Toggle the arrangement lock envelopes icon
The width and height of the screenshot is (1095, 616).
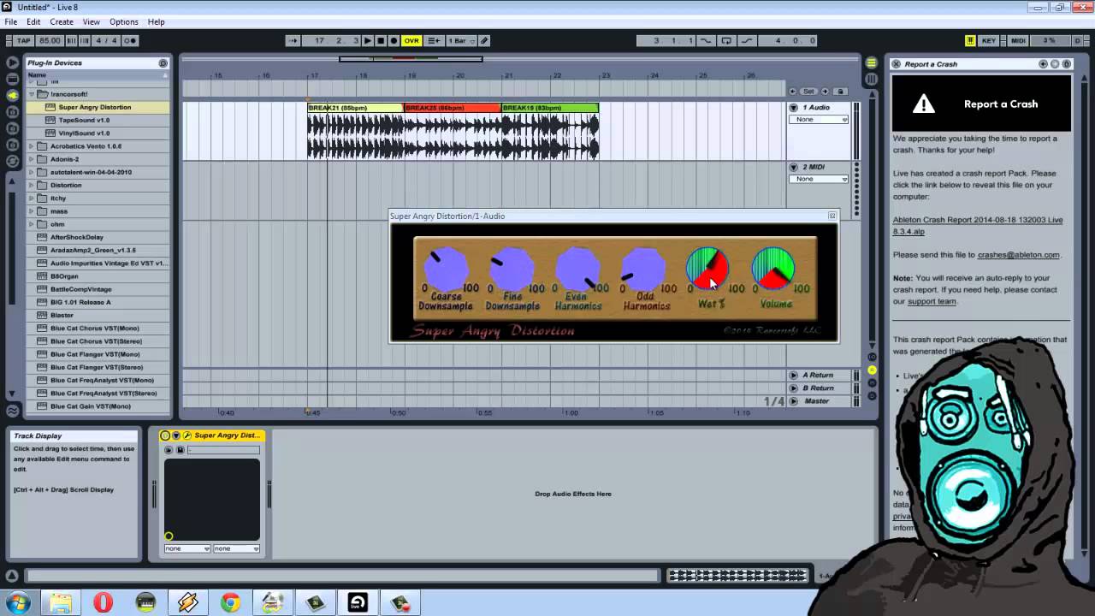point(840,92)
